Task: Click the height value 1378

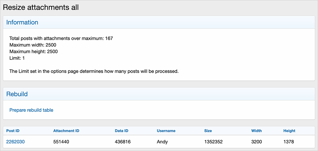Action: click(288, 142)
